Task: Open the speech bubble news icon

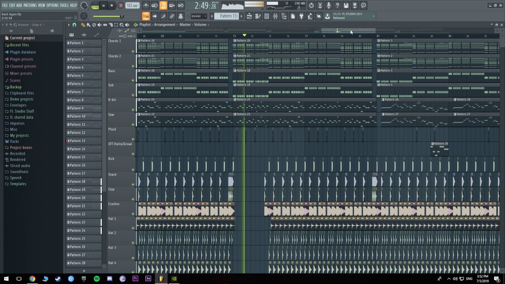Action: pyautogui.click(x=363, y=6)
